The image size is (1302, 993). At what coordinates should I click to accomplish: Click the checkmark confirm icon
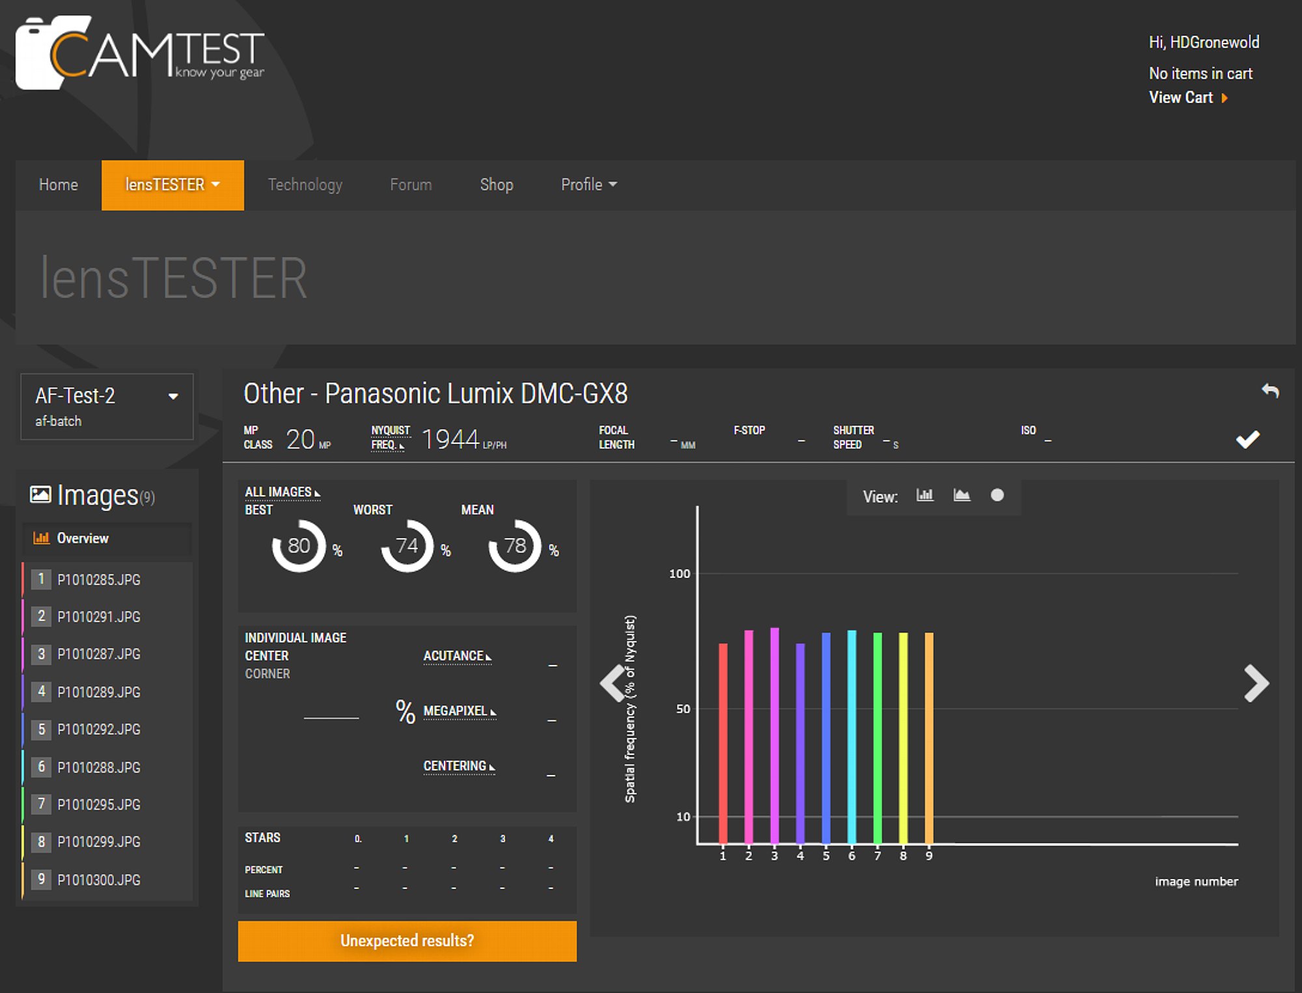pyautogui.click(x=1247, y=440)
